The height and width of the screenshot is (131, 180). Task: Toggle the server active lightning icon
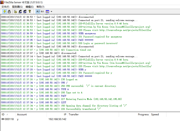[x=5, y=12]
